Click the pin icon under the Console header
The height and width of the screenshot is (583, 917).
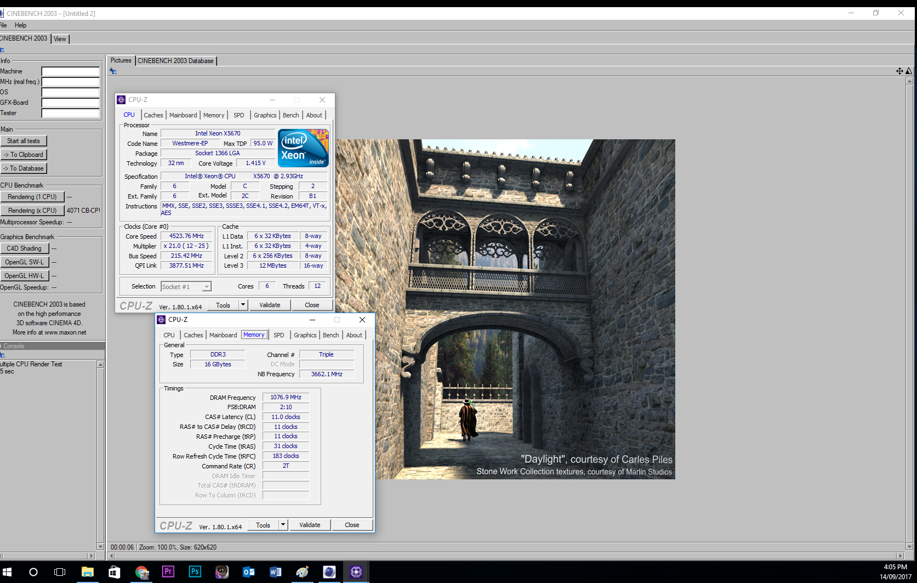(x=2, y=355)
